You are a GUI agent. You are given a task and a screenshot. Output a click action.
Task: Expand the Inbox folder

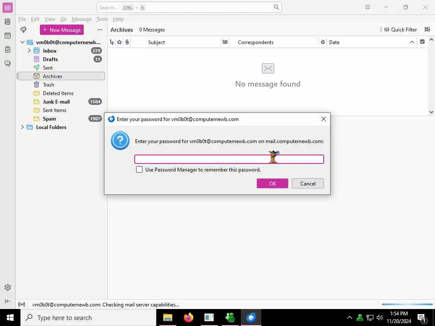tap(29, 51)
